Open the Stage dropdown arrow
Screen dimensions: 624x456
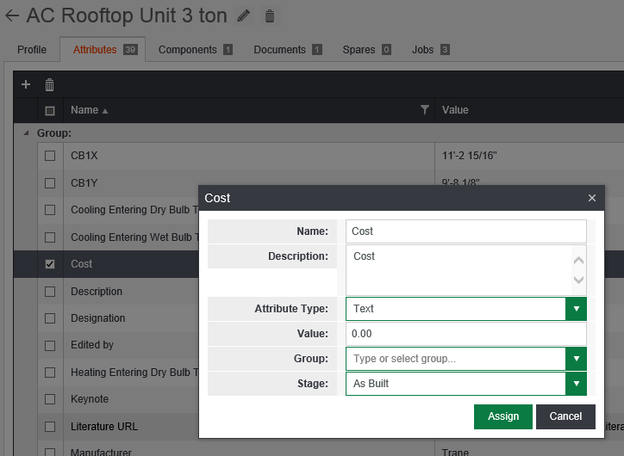tap(576, 384)
